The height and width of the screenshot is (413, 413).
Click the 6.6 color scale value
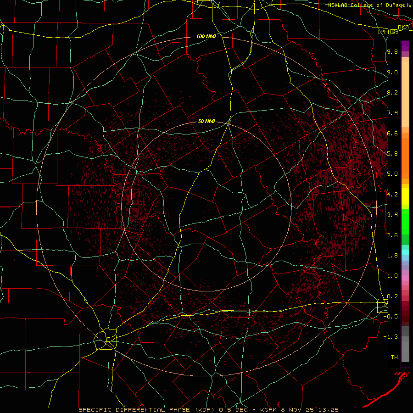tap(392, 133)
